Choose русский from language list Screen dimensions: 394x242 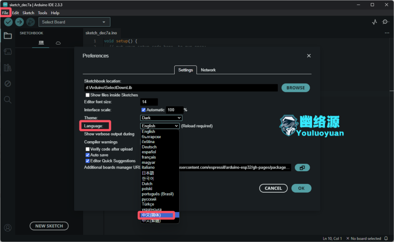(x=160, y=199)
